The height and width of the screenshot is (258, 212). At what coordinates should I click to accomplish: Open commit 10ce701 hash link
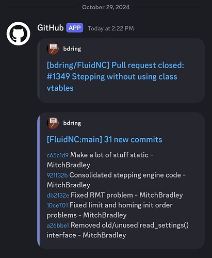click(57, 205)
